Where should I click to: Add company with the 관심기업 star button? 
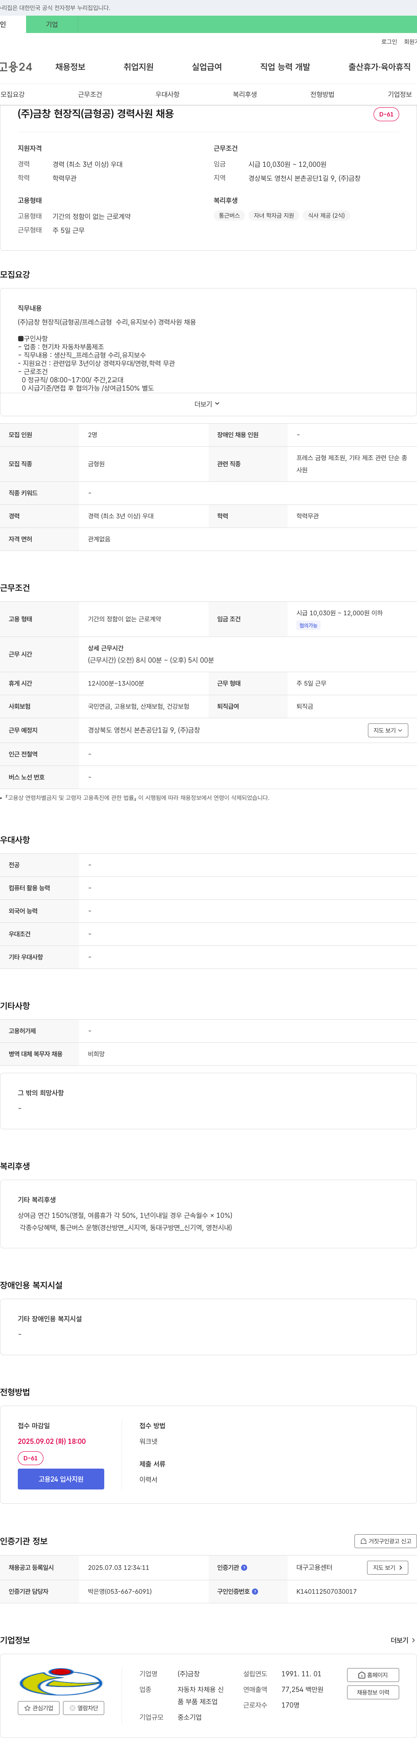[x=39, y=1708]
